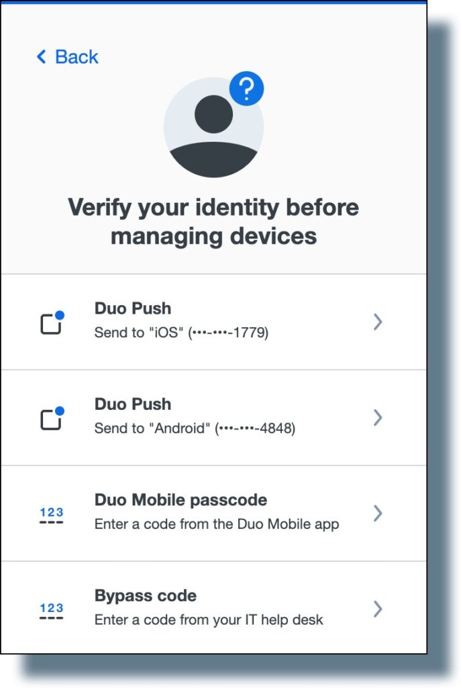Click the back arrow chevron icon
This screenshot has height=688, width=461.
40,57
